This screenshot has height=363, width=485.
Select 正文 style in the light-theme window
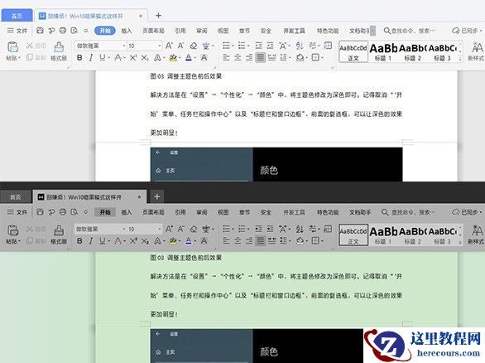353,51
